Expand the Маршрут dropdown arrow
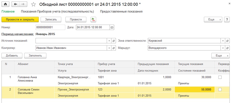 click(223, 48)
